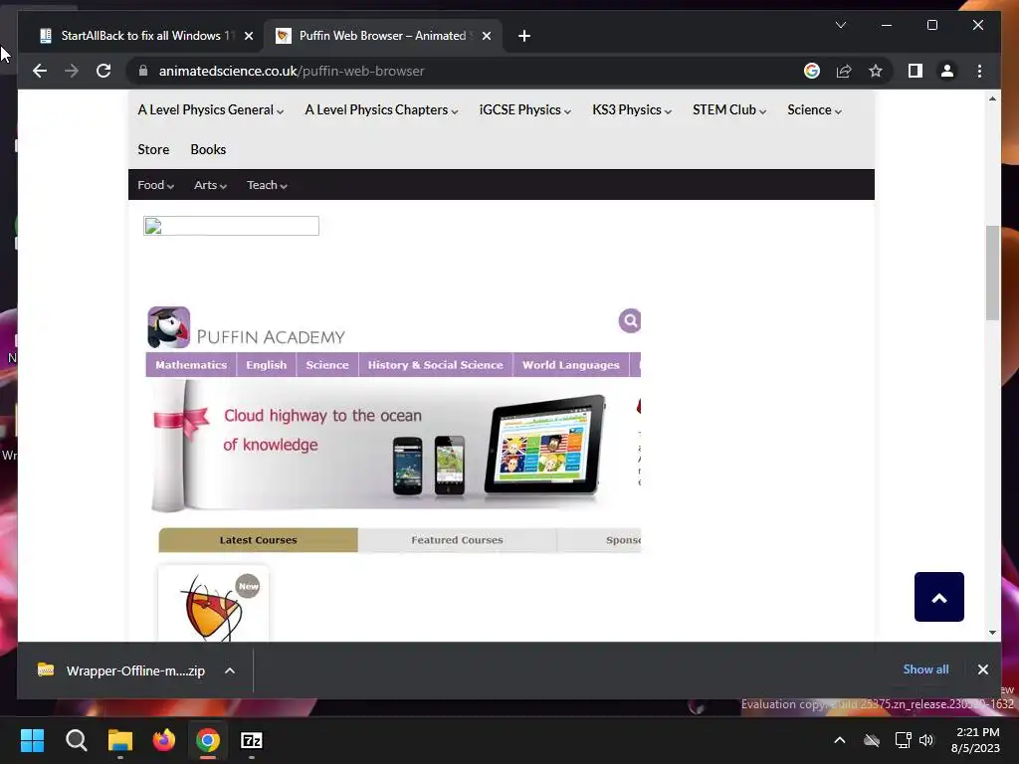Select the English category tab
Screen dimensions: 1019x764
[x=267, y=365]
